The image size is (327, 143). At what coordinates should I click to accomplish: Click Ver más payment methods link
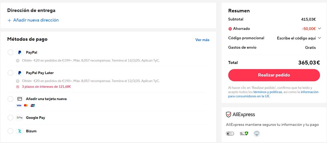(202, 40)
